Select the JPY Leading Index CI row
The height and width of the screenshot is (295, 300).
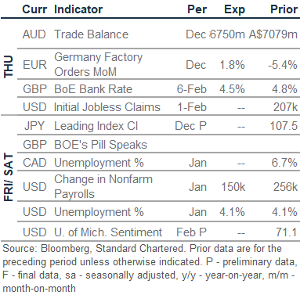pos(158,126)
